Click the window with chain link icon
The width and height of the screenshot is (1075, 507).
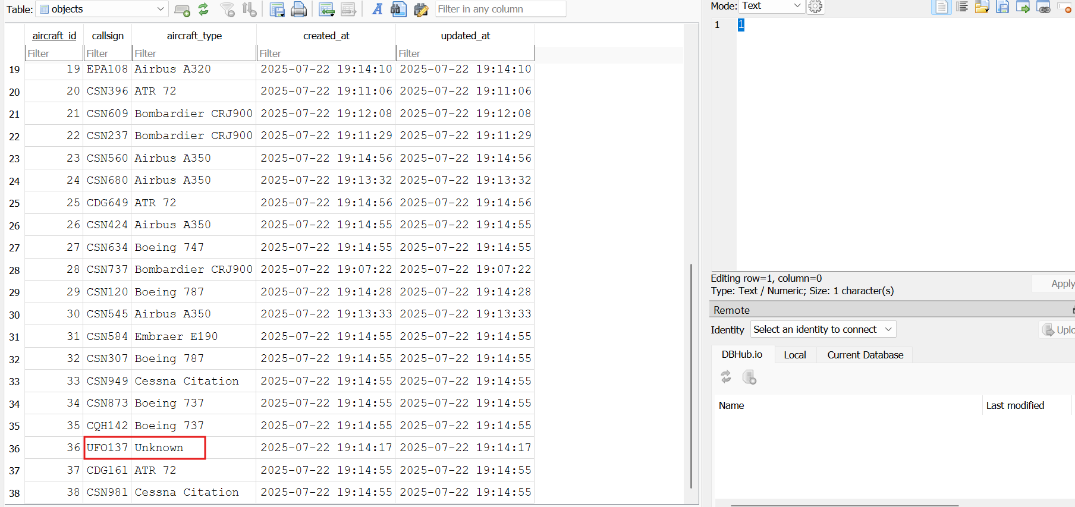click(1043, 7)
